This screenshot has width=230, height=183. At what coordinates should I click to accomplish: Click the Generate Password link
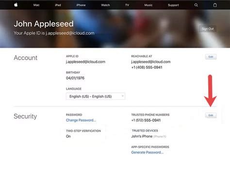tap(148, 152)
